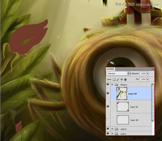Expand the color1 group triangle

point(113,134)
